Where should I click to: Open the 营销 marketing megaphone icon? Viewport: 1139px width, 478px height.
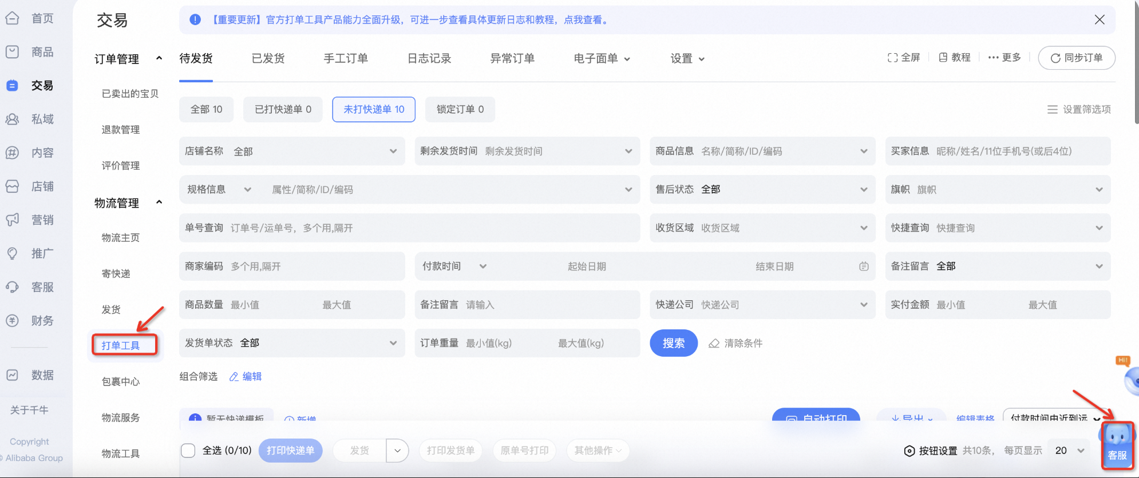pos(12,220)
